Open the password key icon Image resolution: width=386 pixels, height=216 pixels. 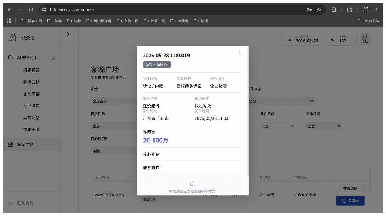coord(309,10)
